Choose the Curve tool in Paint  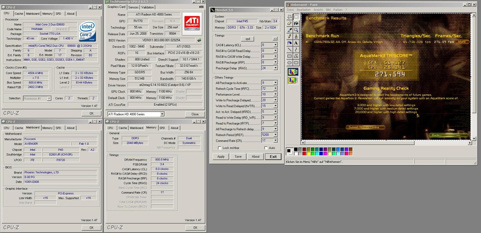click(296, 49)
